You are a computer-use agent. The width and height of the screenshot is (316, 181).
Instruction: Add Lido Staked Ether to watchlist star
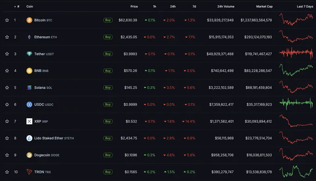[7, 138]
